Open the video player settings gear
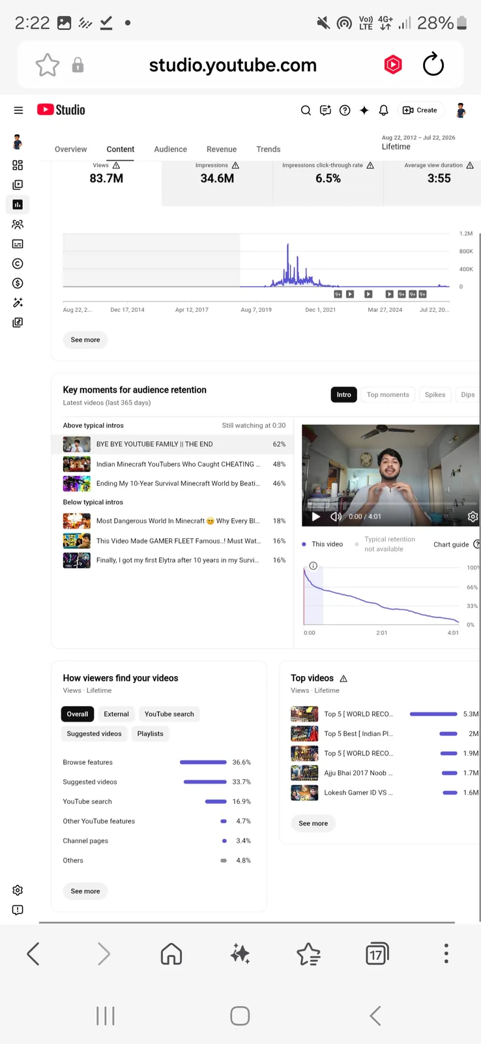 coord(473,517)
